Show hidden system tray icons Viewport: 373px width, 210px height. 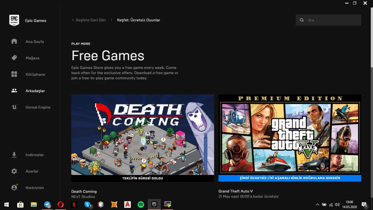317,204
